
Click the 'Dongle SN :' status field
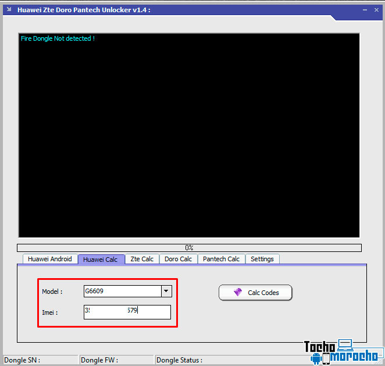(x=40, y=360)
